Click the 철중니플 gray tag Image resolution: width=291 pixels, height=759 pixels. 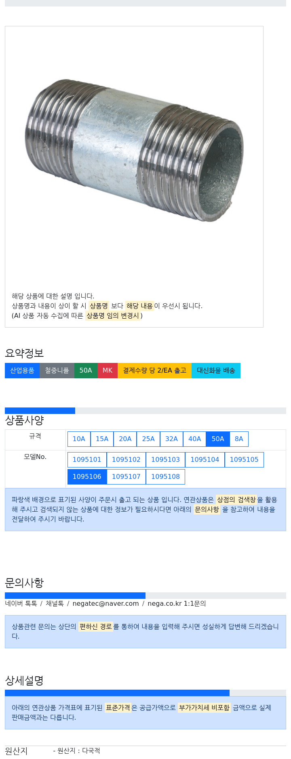click(57, 371)
